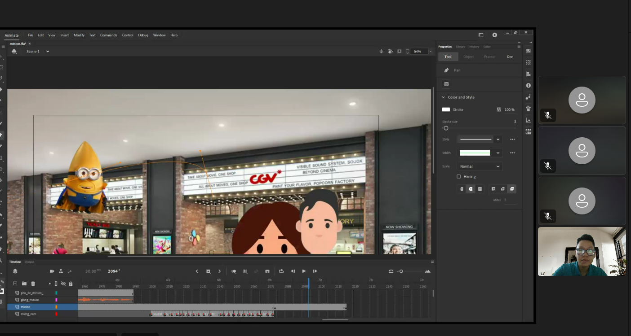Open the Info panel icon on dock
The width and height of the screenshot is (631, 336).
[528, 85]
